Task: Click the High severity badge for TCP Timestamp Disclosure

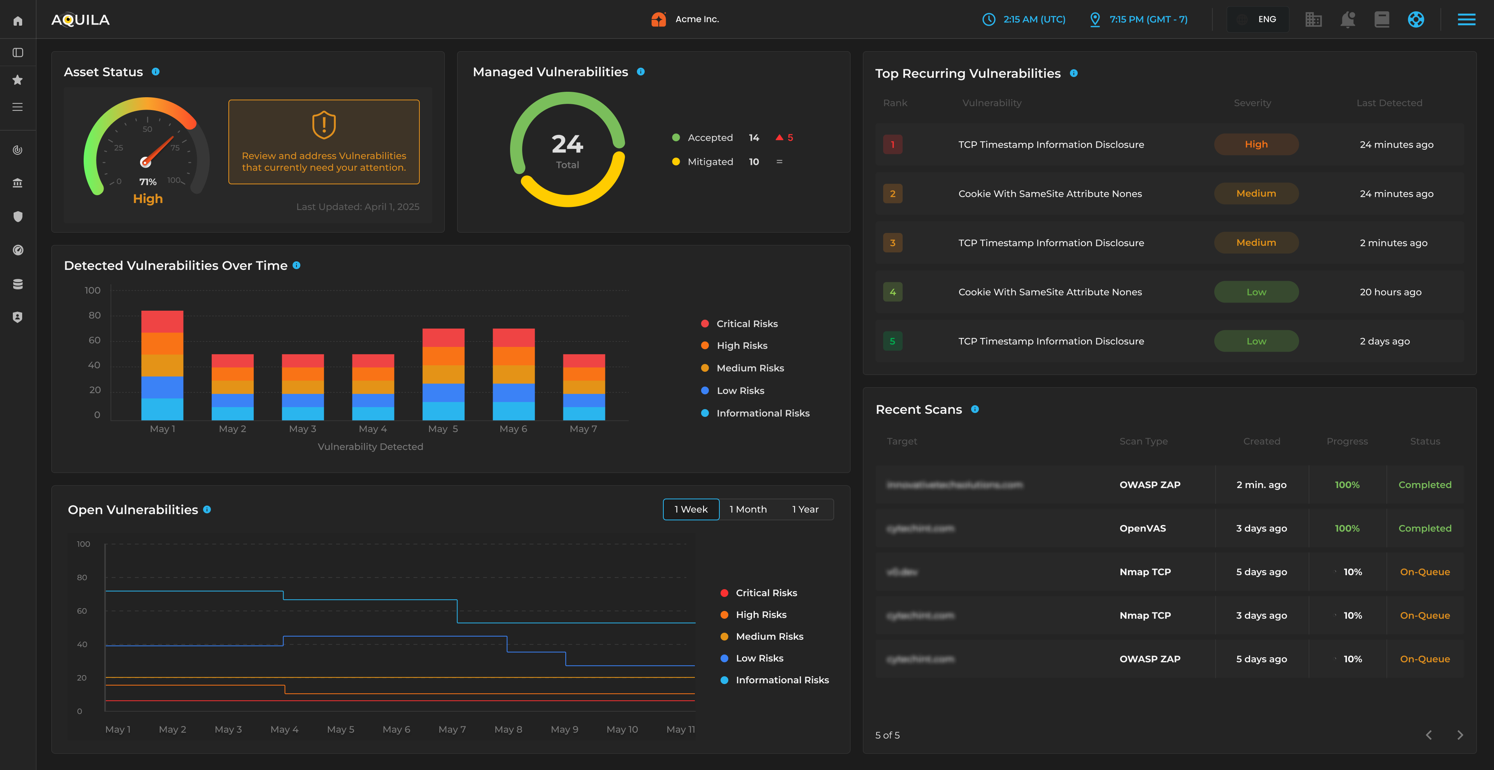Action: pos(1256,144)
